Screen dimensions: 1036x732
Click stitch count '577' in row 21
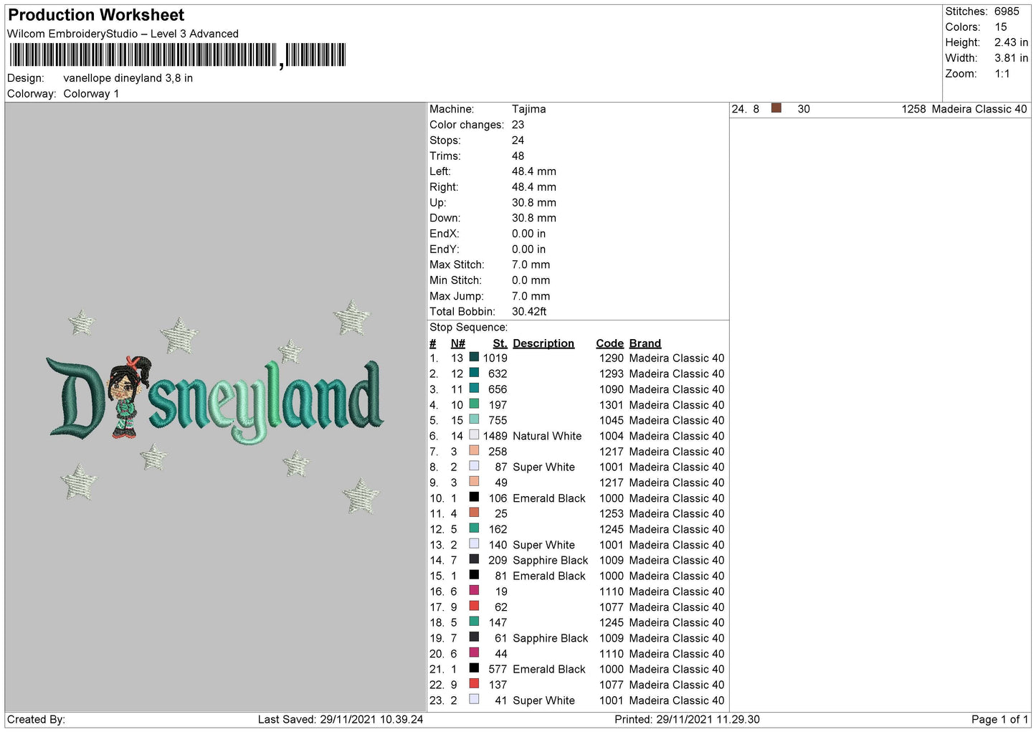tap(498, 669)
